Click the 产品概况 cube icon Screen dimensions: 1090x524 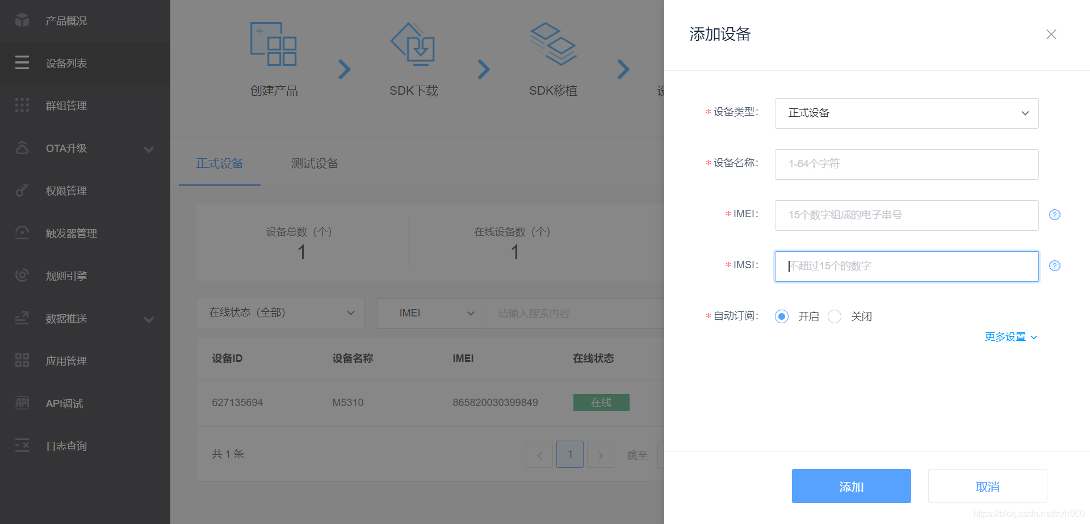[22, 20]
